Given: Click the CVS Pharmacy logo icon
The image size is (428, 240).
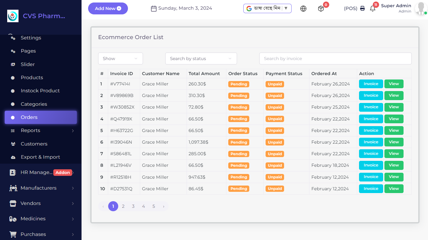Looking at the screenshot, I should coord(13,16).
